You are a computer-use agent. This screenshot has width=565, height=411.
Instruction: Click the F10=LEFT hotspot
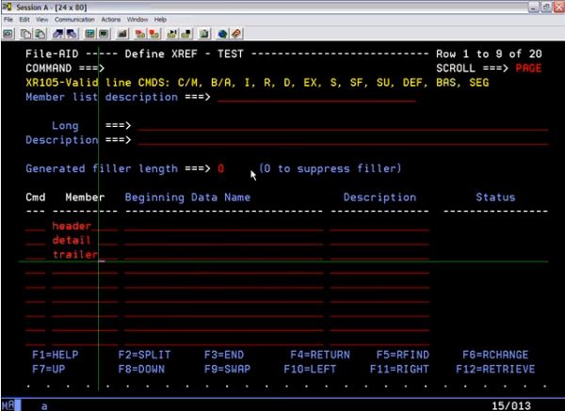pos(310,370)
